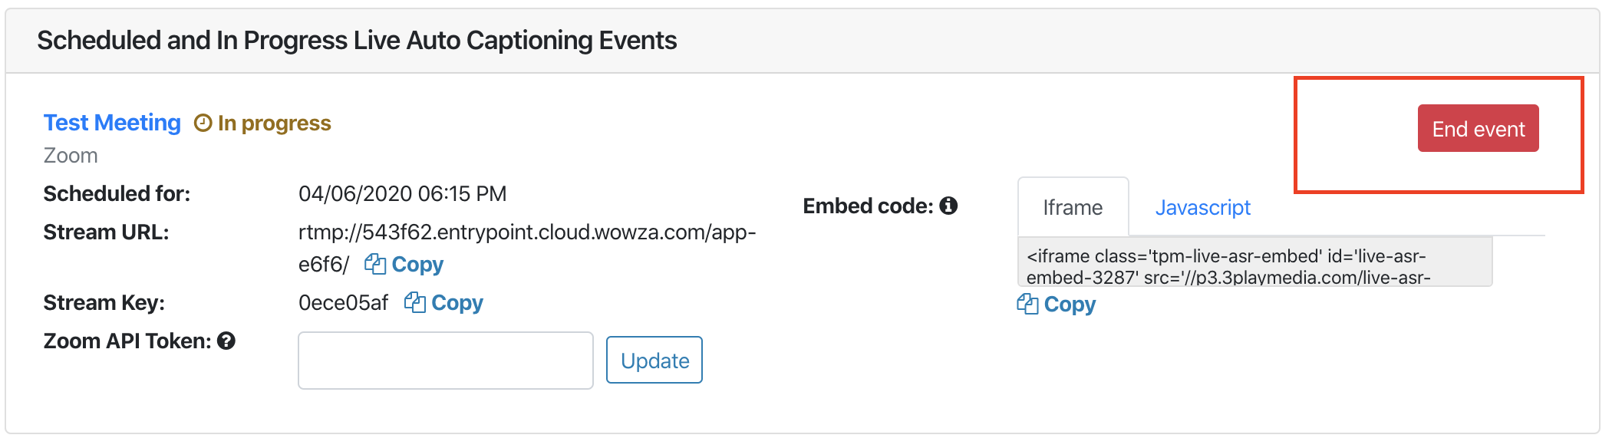Click the copy icon under the embed code box
This screenshot has height=448, width=1622.
(1027, 304)
